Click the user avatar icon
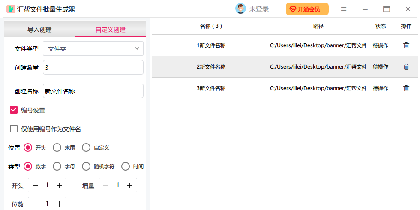The width and height of the screenshot is (420, 210). pos(240,9)
